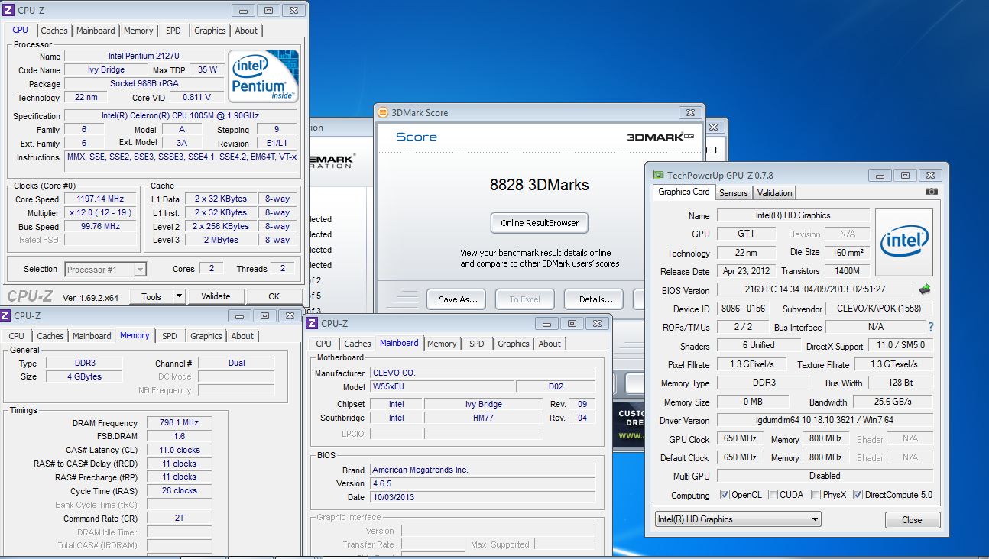Click the GPU-Z Name field Intel(R) HD Graphics
Viewport: 989px width, 559px height.
click(x=793, y=215)
